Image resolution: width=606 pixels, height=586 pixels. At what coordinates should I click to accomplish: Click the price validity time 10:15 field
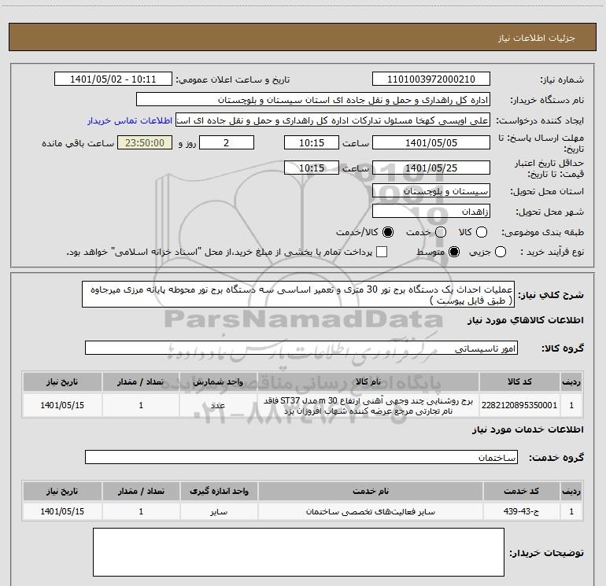tap(312, 168)
